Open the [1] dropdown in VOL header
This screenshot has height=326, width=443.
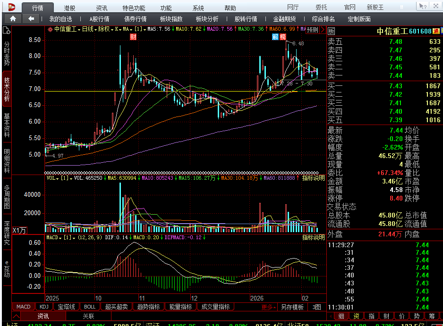(x=67, y=178)
